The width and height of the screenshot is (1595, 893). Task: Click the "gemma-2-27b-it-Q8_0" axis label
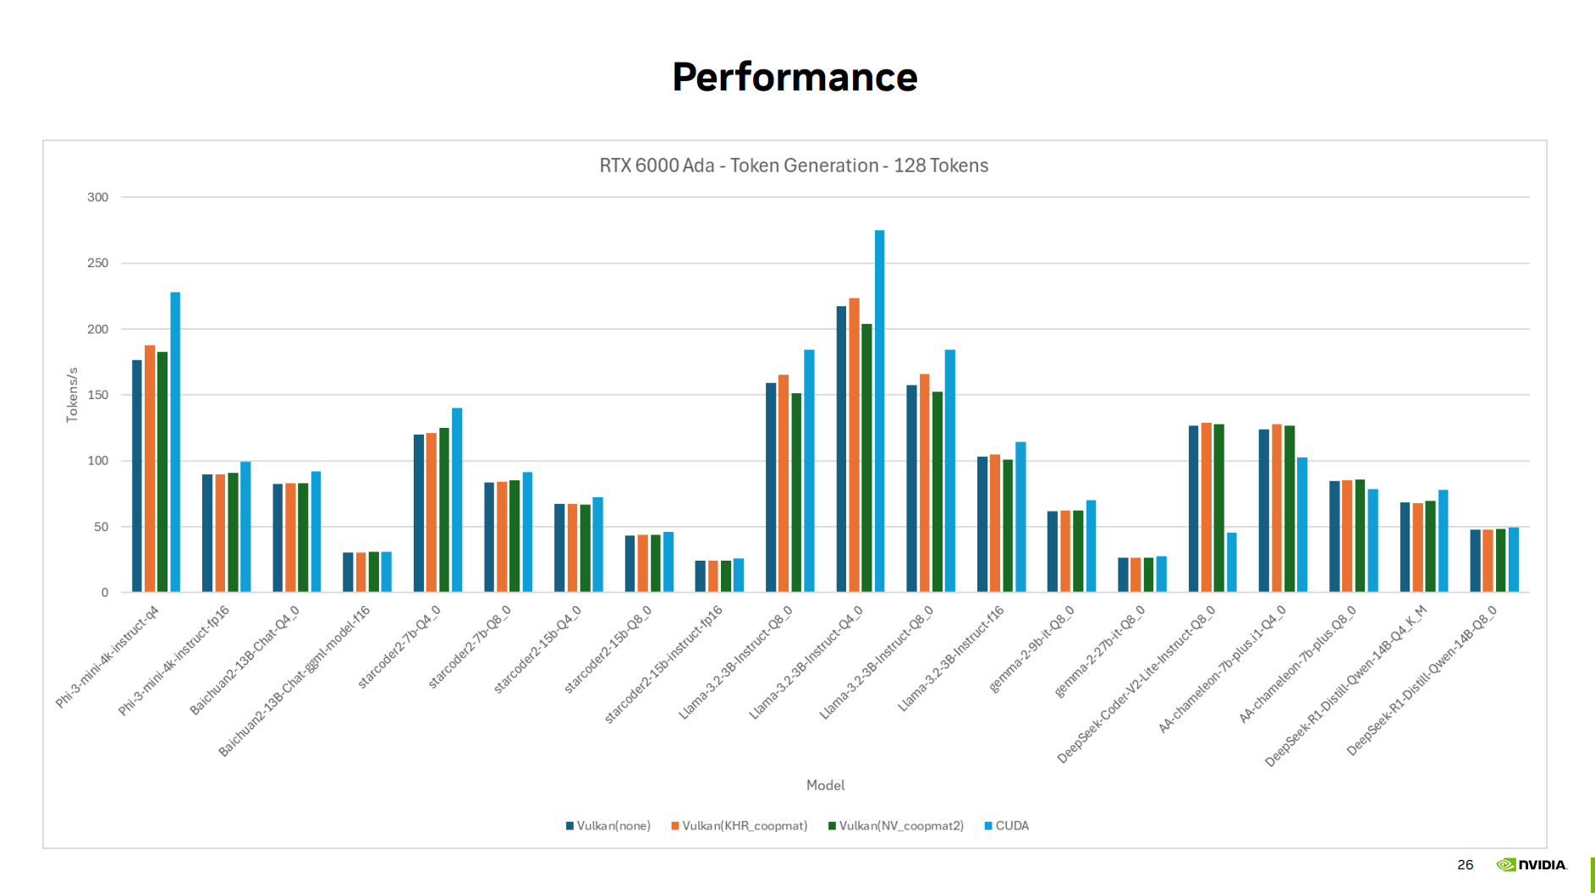[1100, 650]
